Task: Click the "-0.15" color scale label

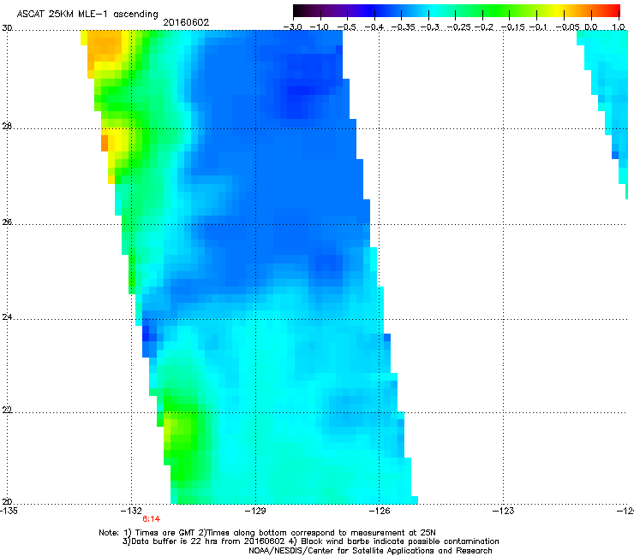Action: click(512, 27)
